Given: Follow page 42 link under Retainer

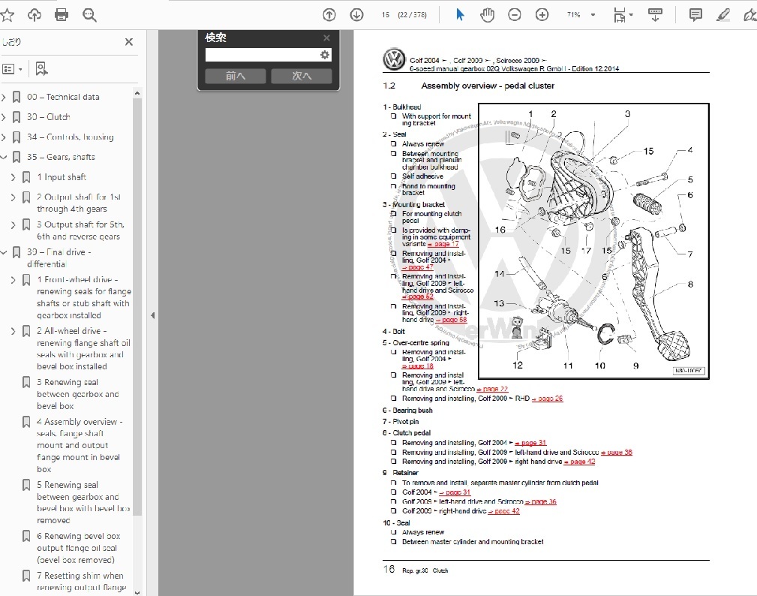Looking at the screenshot, I should point(504,511).
